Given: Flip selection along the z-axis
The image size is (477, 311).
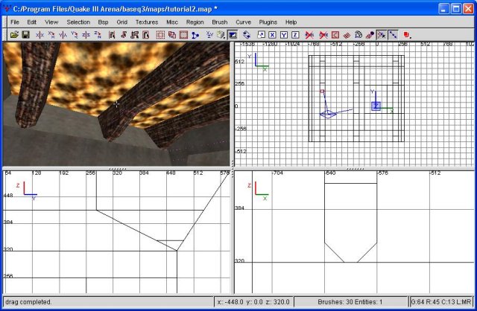Looking at the screenshot, I should (86, 35).
